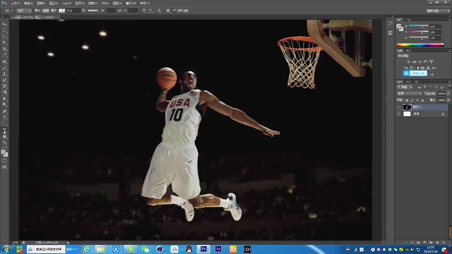Open Photoshop from the taskbar
This screenshot has width=452, height=254.
(x=203, y=249)
